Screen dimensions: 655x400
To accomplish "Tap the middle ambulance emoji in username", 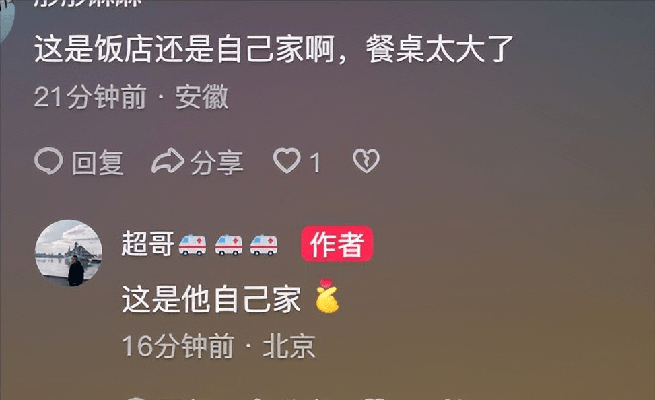I will [x=228, y=244].
